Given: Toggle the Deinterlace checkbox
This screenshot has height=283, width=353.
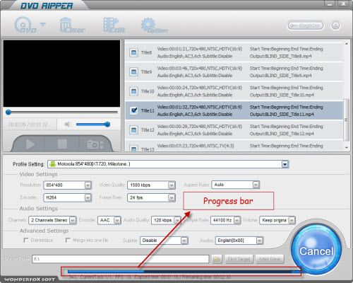Looking at the screenshot, I should tap(26, 240).
